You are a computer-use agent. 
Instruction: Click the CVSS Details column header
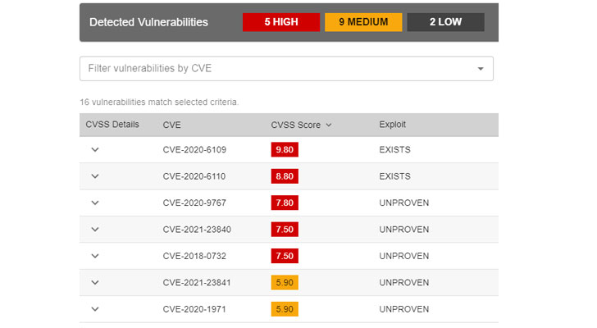coord(112,125)
